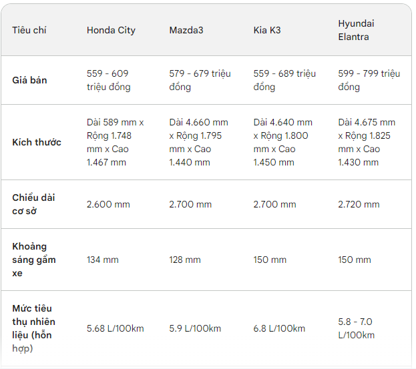
Task: Click the Khoảng sáng gầm xe label
Action: [x=34, y=260]
